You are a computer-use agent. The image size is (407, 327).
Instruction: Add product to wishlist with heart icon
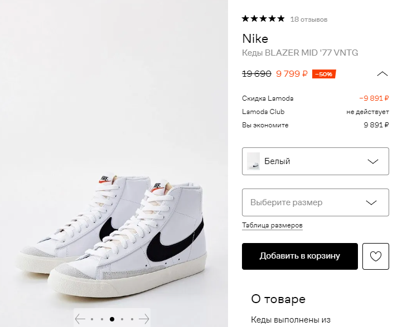coord(376,256)
